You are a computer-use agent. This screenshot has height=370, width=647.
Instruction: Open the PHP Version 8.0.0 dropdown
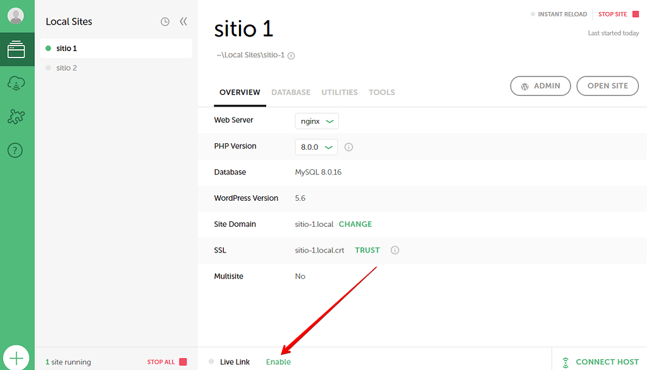pyautogui.click(x=316, y=147)
